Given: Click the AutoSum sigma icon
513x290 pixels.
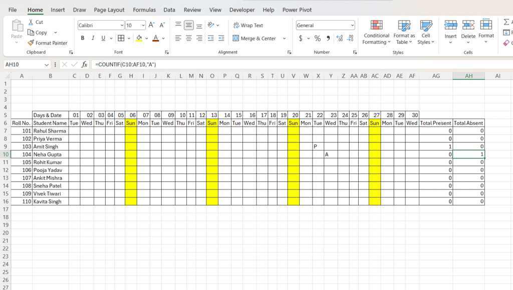Looking at the screenshot, I should [x=506, y=22].
